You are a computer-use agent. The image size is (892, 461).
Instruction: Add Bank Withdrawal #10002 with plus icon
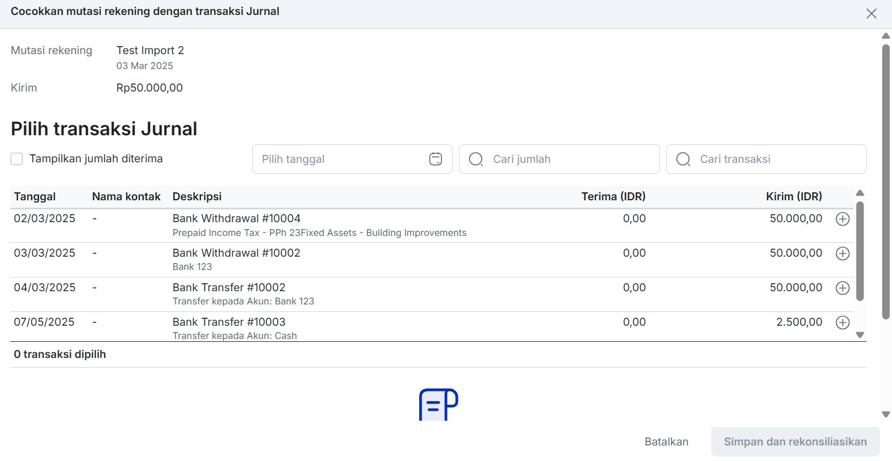(x=842, y=253)
